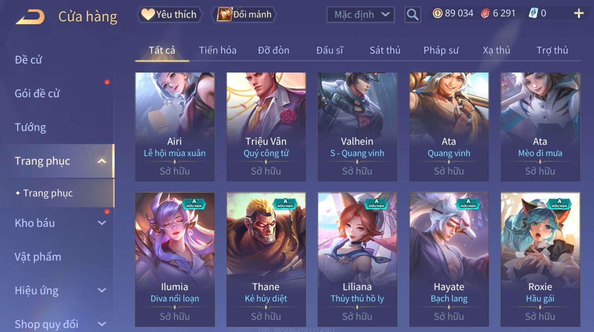Expand the Hiệu ứng sidebar section

(x=102, y=291)
